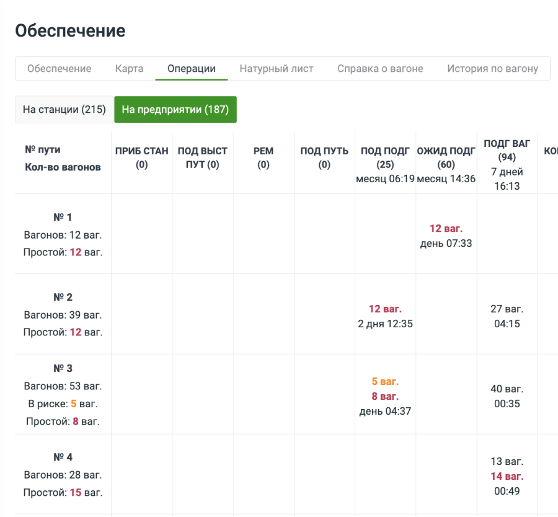This screenshot has height=517, width=558.
Task: Click the ПОД ВЫСТ ПУТ column header
Action: click(x=203, y=157)
